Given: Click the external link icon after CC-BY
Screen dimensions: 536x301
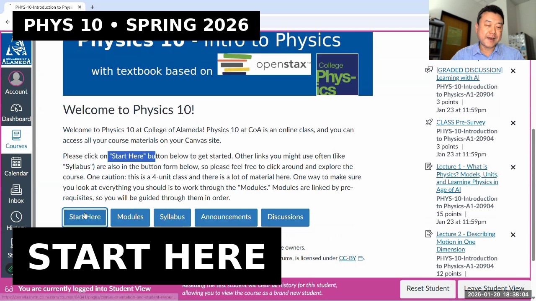Looking at the screenshot, I should click(x=361, y=258).
